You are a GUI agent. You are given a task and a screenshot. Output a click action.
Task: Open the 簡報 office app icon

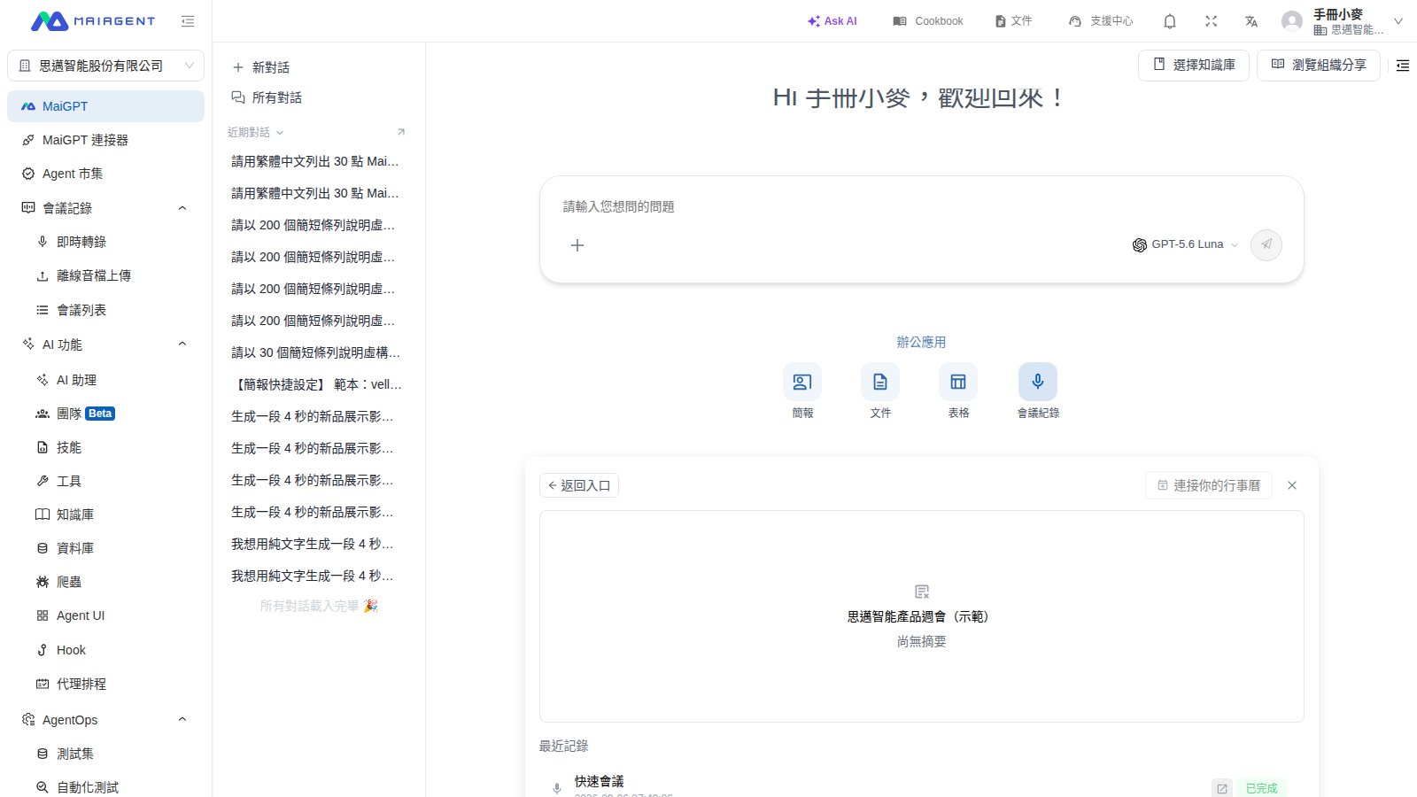click(x=802, y=382)
